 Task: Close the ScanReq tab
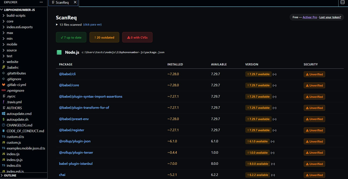click(75, 2)
